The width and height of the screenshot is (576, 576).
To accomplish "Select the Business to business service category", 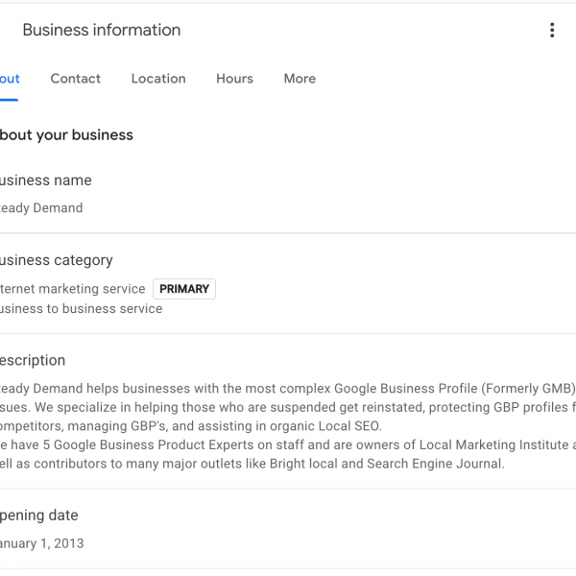I will point(81,309).
